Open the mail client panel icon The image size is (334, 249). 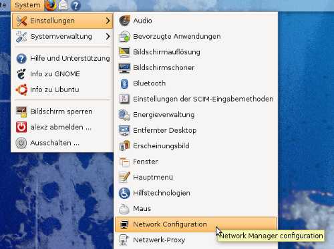coord(63,5)
